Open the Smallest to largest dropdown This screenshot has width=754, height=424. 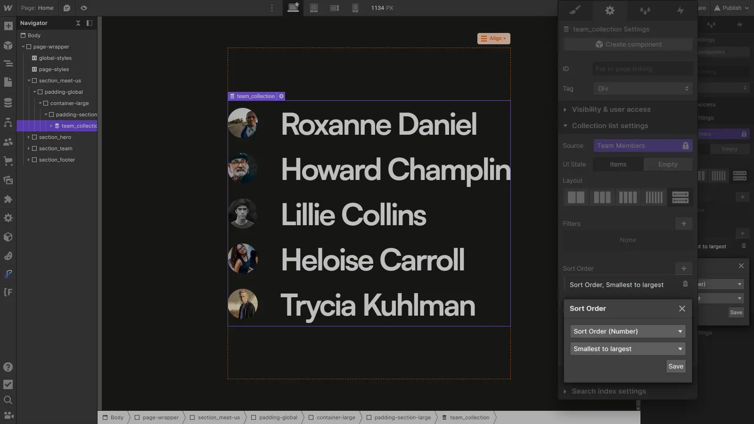point(627,349)
